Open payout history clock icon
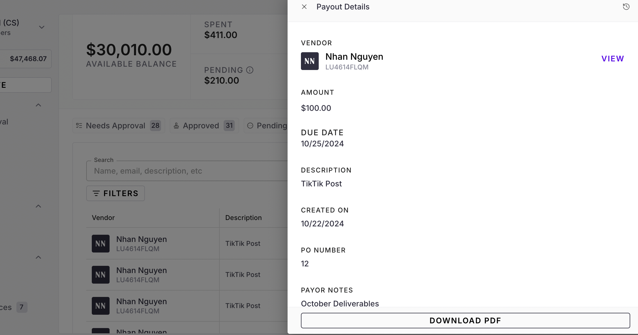The height and width of the screenshot is (335, 638). [x=626, y=7]
